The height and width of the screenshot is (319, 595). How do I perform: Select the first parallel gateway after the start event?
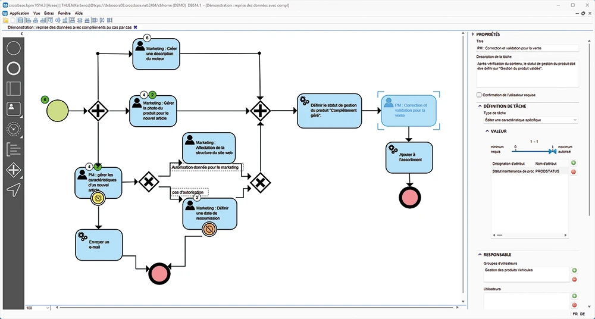(98, 111)
